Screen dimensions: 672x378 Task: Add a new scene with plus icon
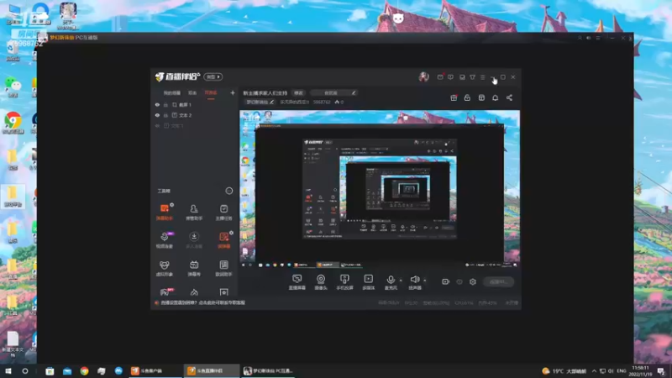(233, 92)
